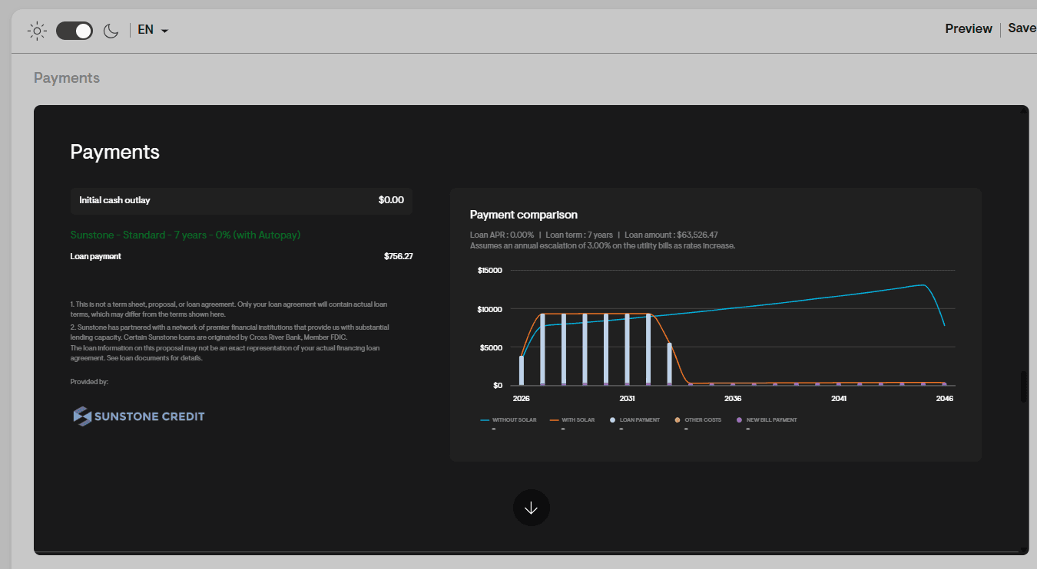Click the $5000 axis label
This screenshot has width=1037, height=569.
point(492,347)
